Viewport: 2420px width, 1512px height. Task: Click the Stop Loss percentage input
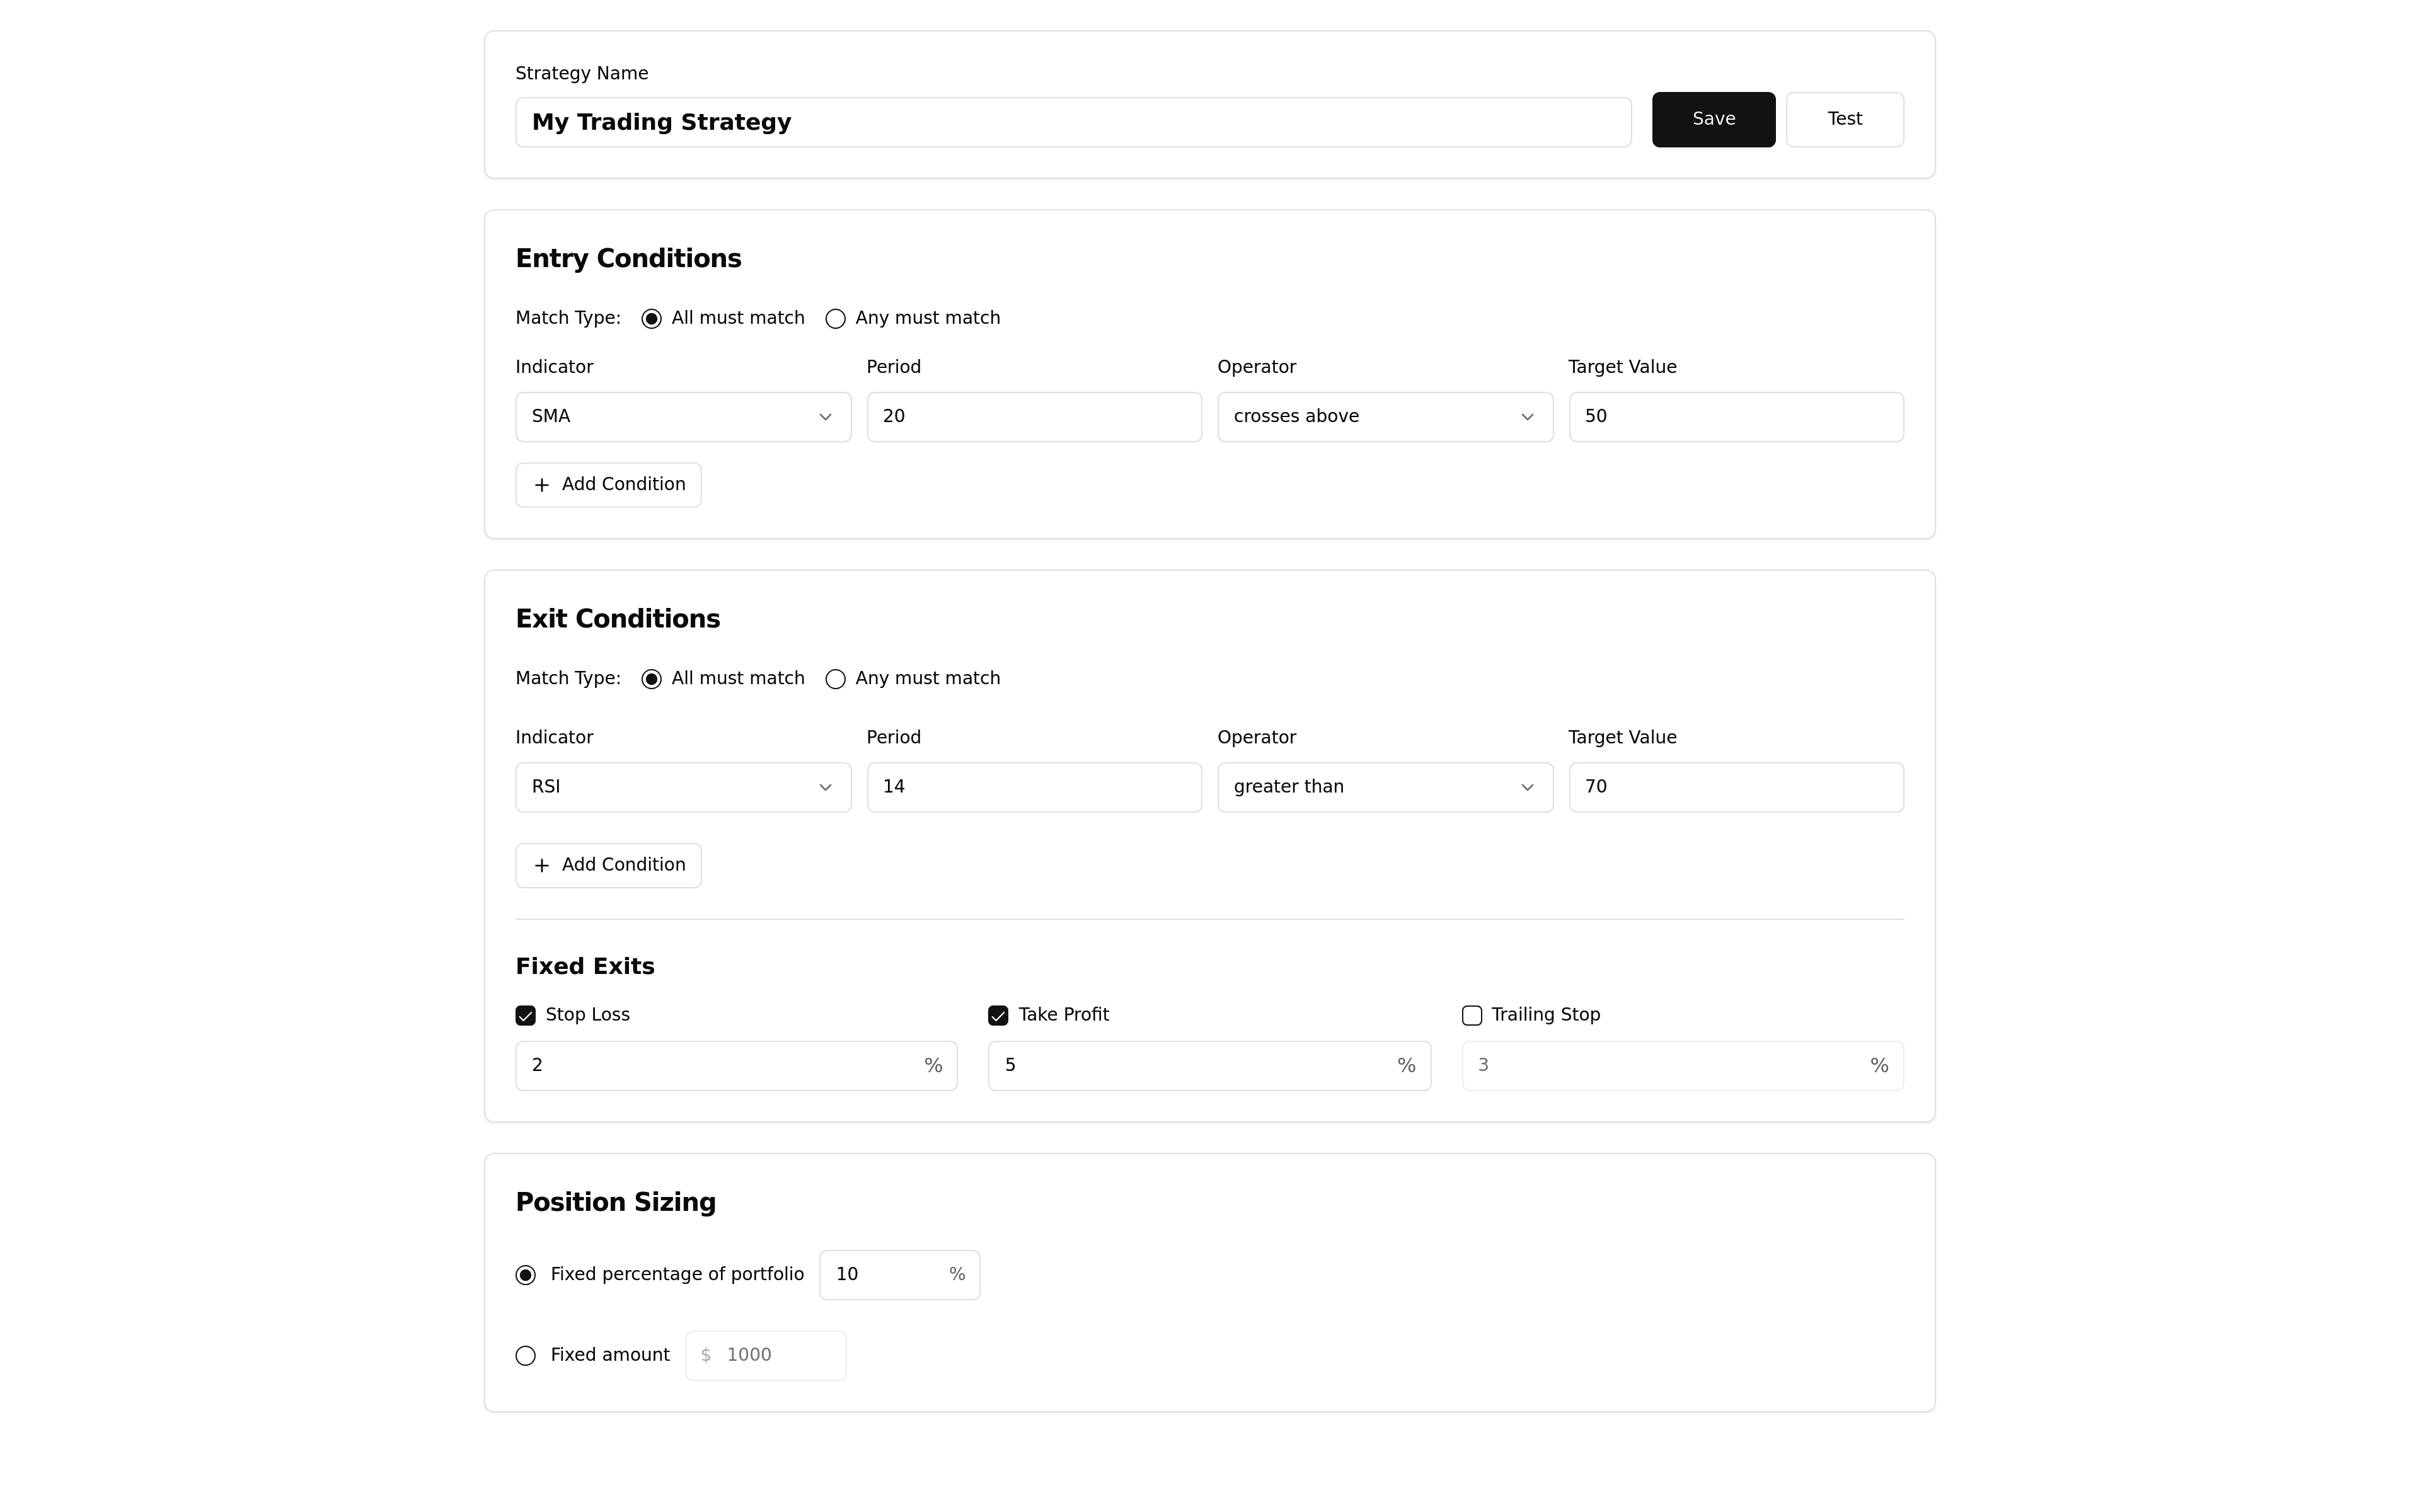coord(720,1065)
